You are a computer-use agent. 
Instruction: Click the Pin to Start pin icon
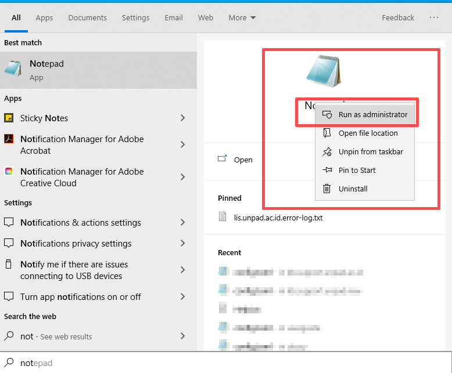[327, 170]
